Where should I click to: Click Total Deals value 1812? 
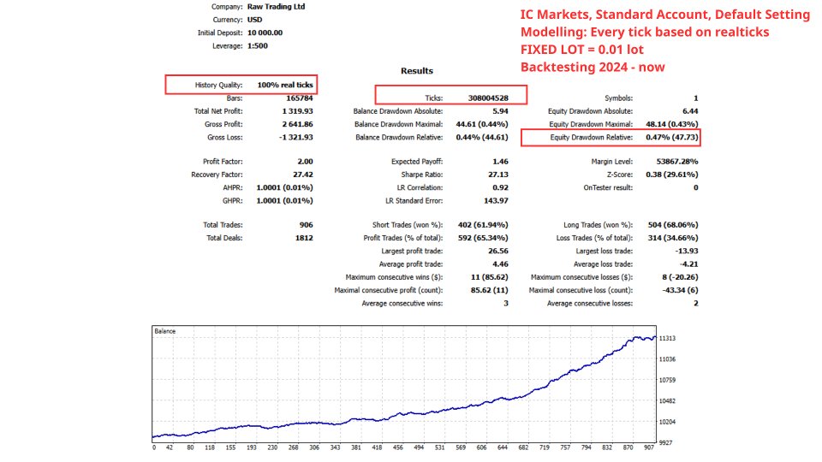point(304,239)
